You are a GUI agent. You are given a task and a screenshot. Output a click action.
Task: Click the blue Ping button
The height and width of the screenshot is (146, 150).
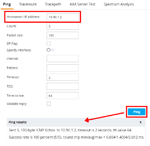137,112
